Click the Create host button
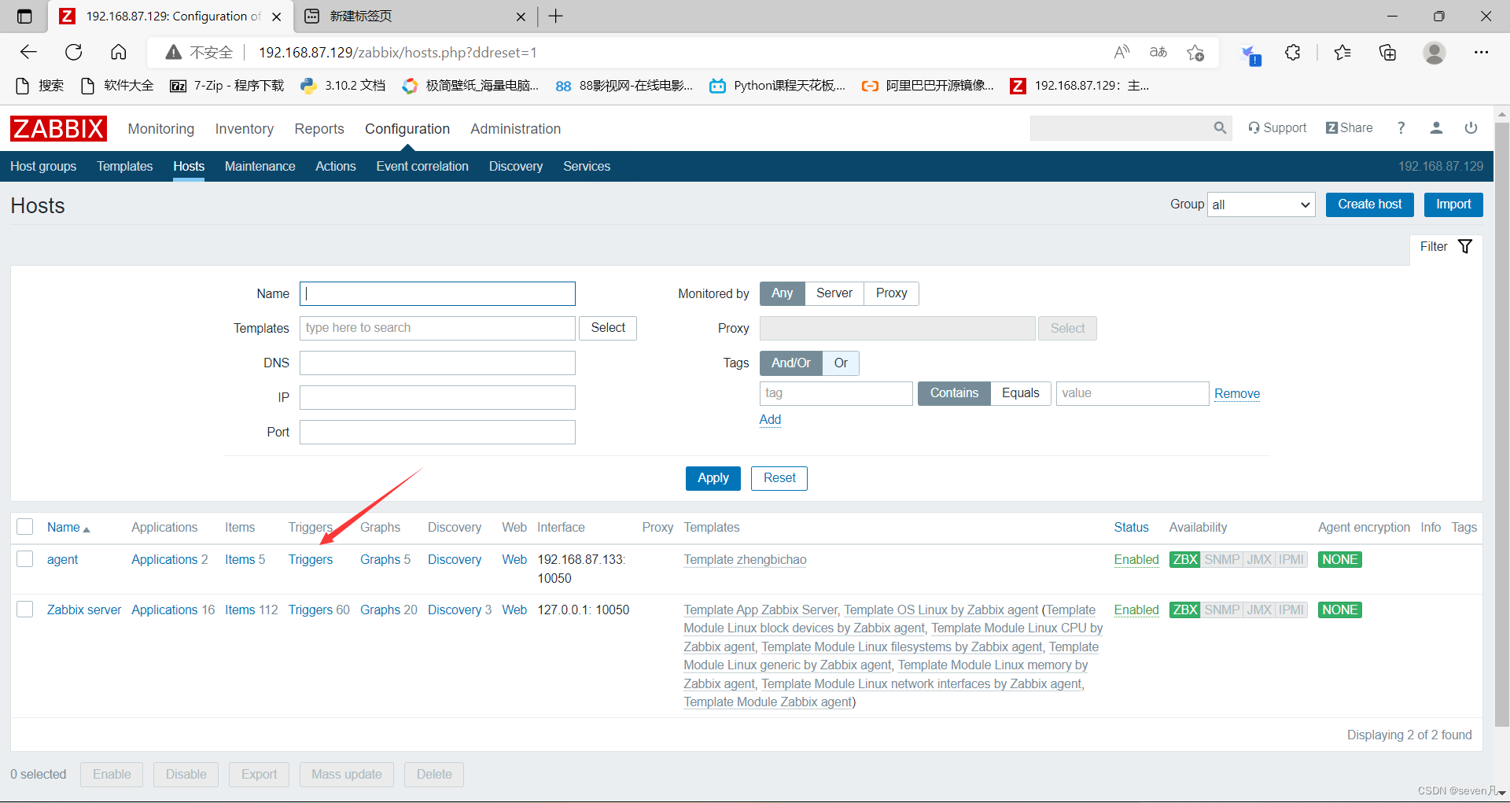Viewport: 1510px width, 803px height. point(1370,204)
